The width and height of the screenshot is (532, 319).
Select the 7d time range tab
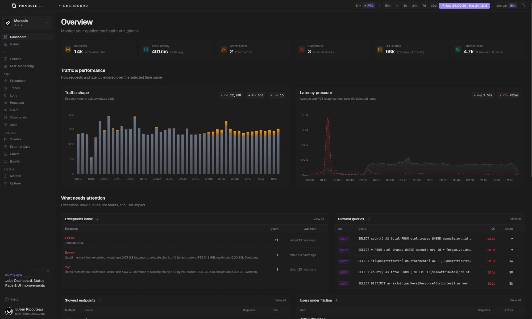pos(424,6)
